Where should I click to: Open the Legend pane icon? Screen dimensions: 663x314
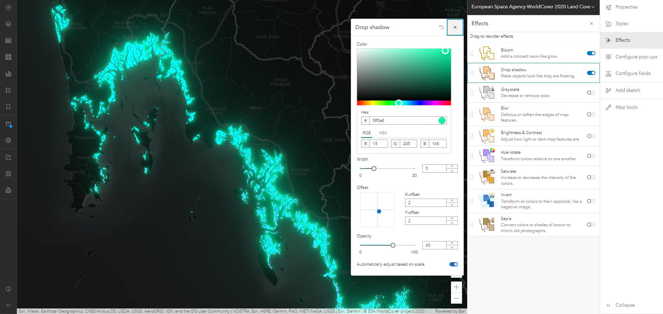point(8,90)
